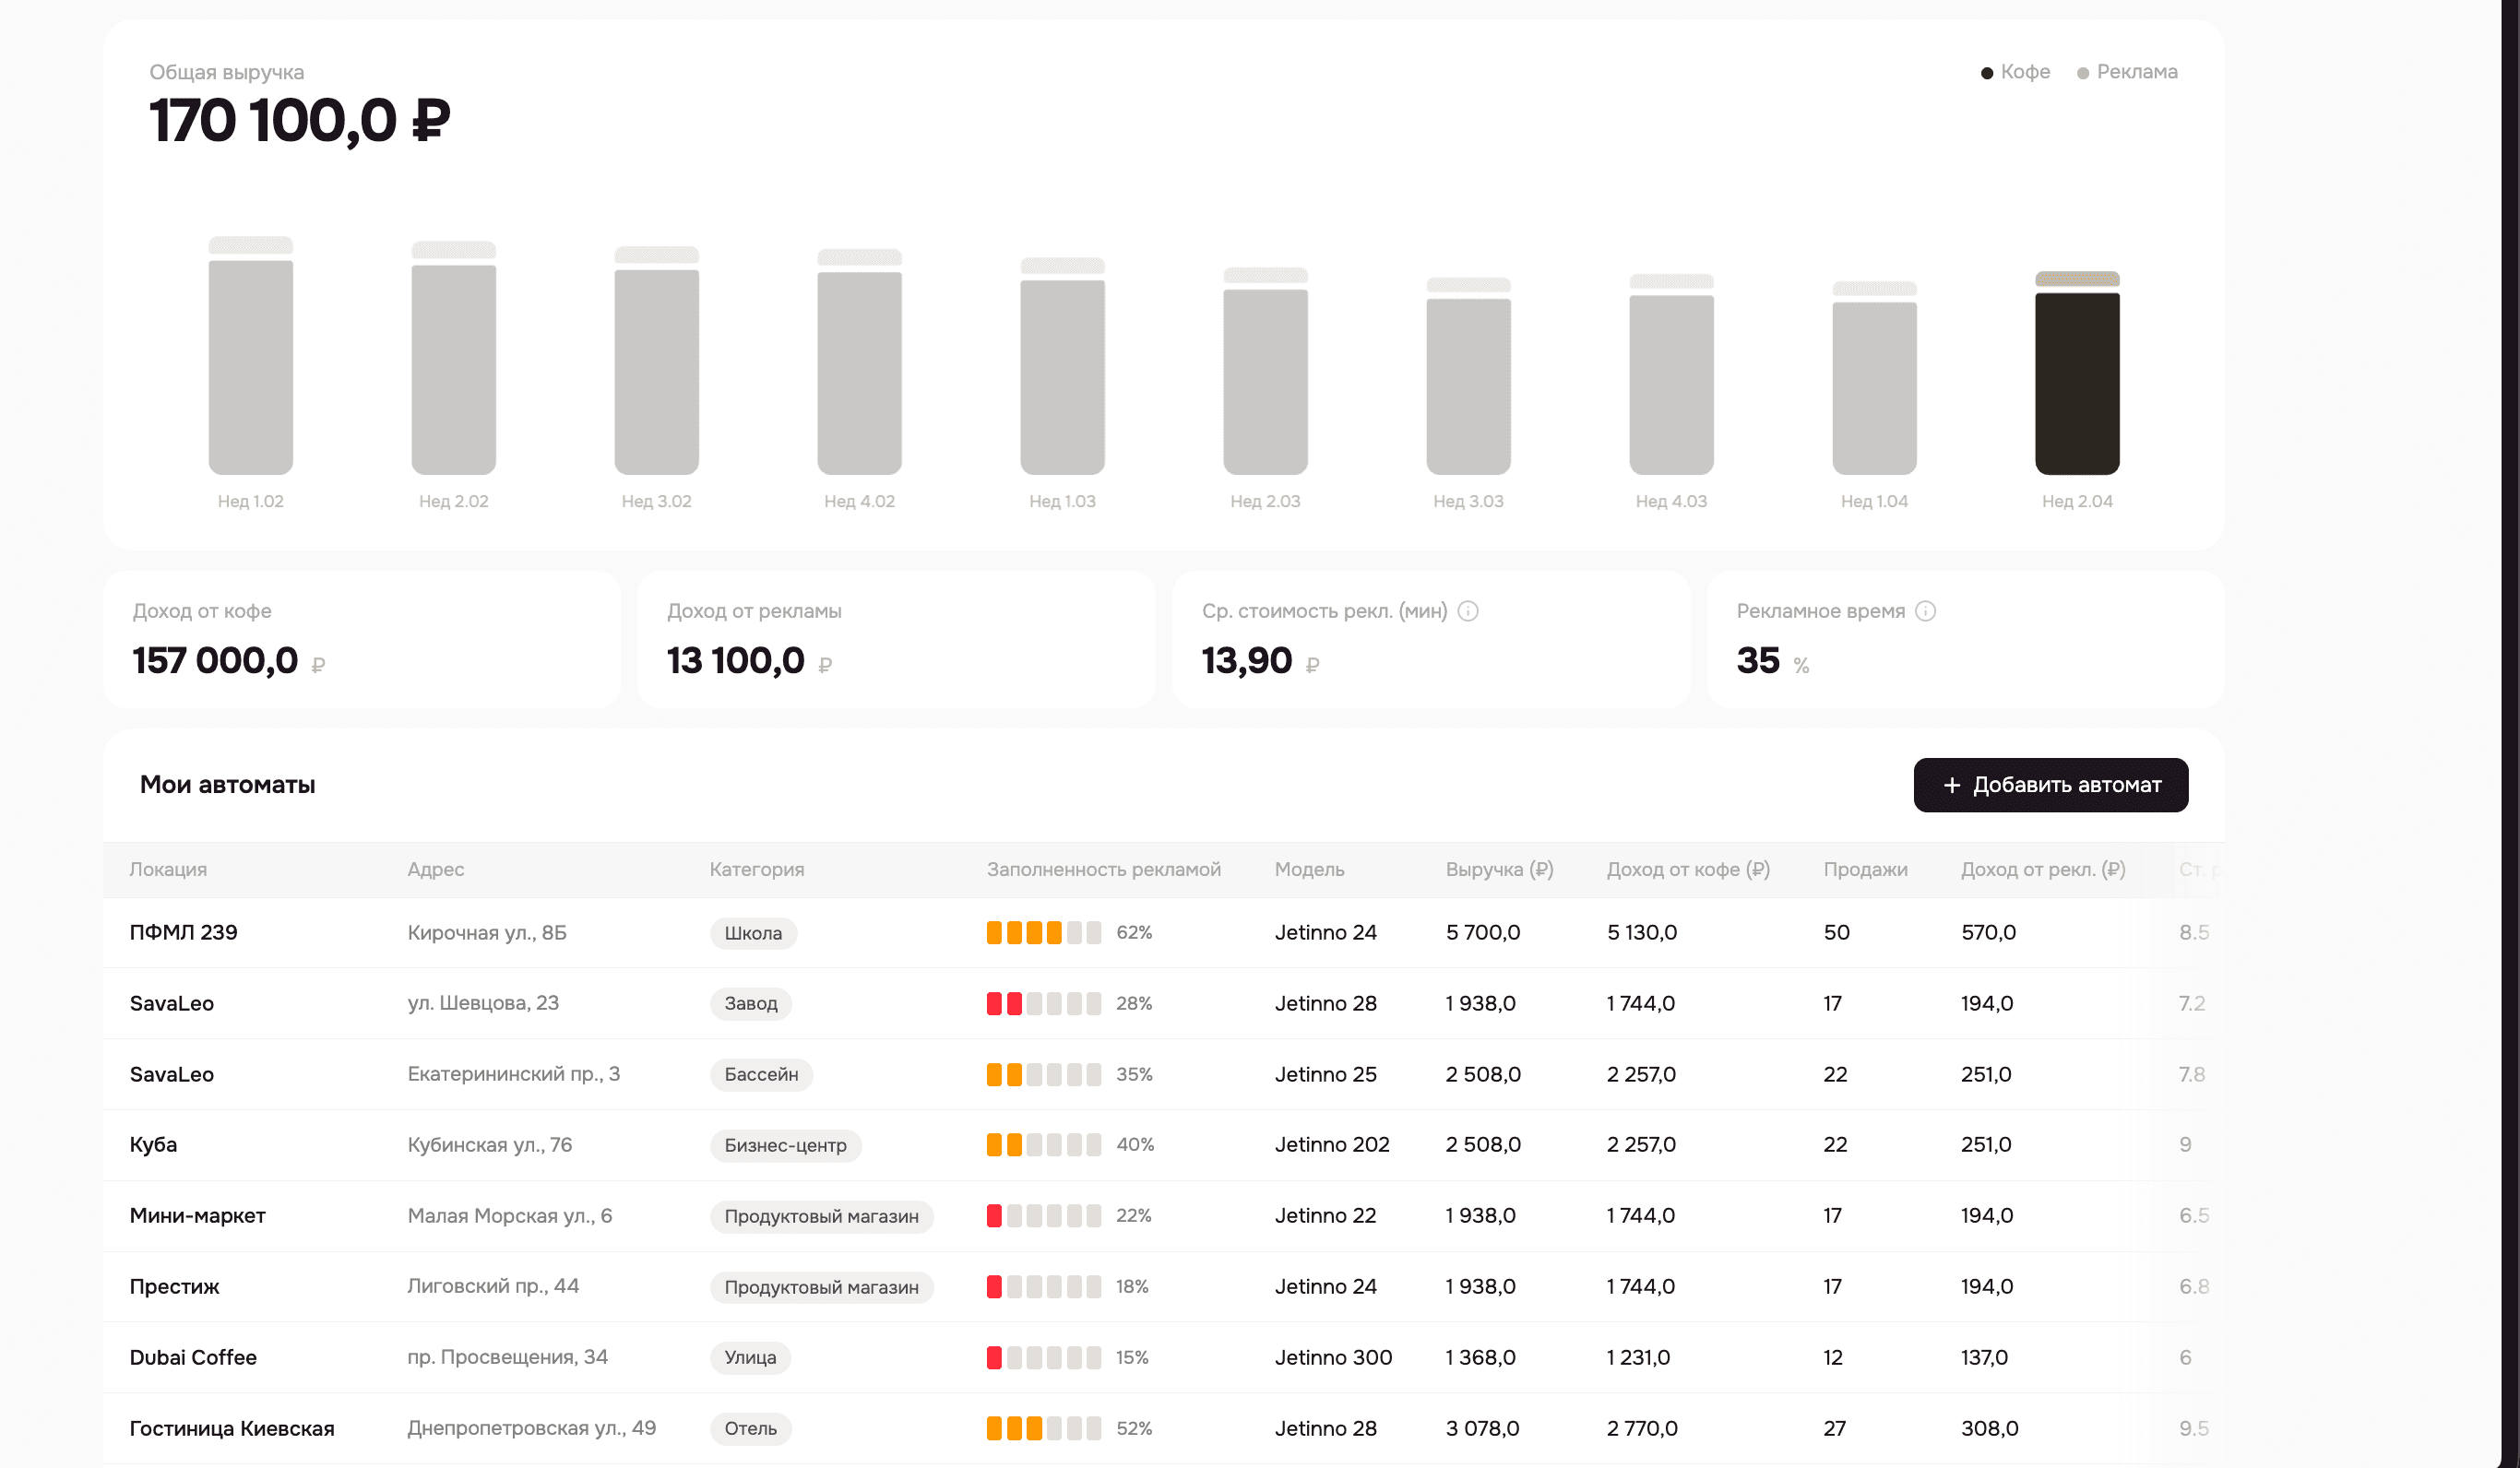The width and height of the screenshot is (2520, 1468).
Task: Toggle Реклама legend dot in chart
Action: coord(2082,73)
